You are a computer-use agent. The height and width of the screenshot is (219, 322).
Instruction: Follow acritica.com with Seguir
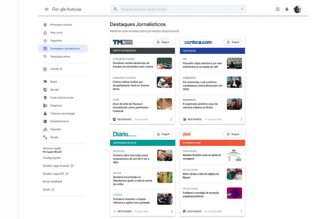point(233,42)
